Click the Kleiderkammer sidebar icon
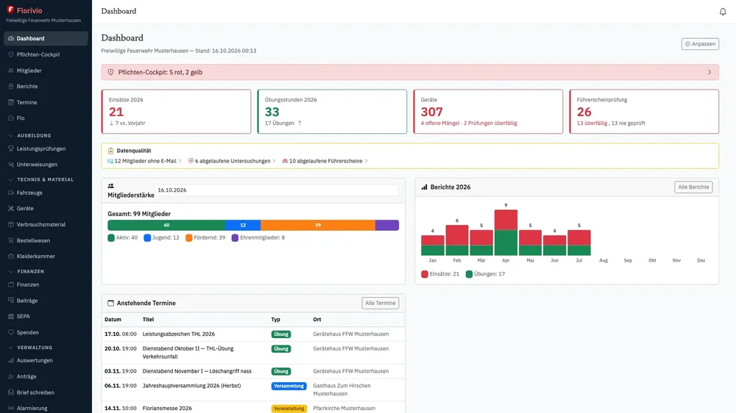Viewport: 736px width, 413px height. pyautogui.click(x=11, y=256)
